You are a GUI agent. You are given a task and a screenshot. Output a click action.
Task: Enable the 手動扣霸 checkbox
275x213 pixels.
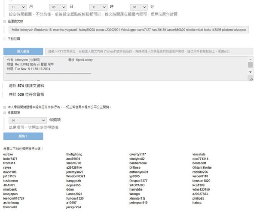5,39
